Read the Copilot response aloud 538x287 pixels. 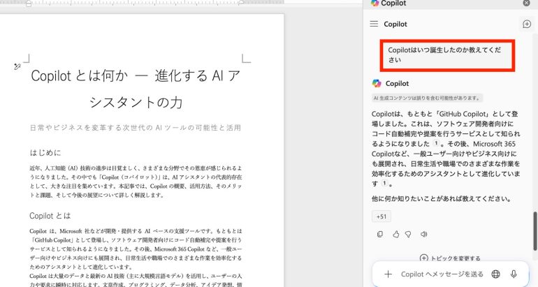click(x=423, y=234)
